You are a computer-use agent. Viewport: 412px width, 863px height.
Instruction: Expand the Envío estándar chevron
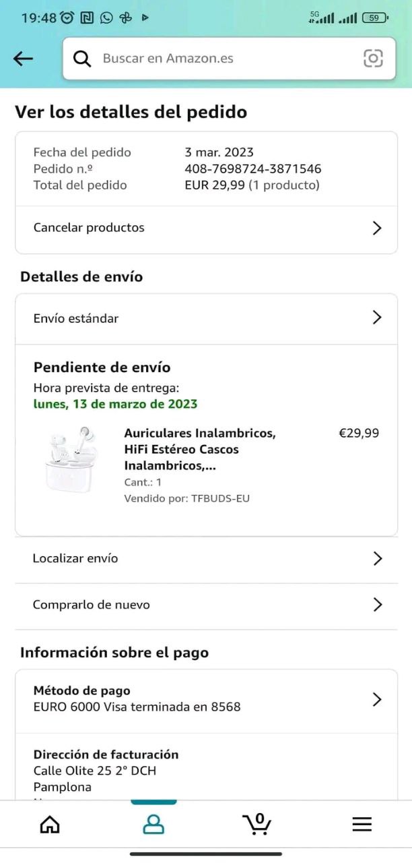377,318
